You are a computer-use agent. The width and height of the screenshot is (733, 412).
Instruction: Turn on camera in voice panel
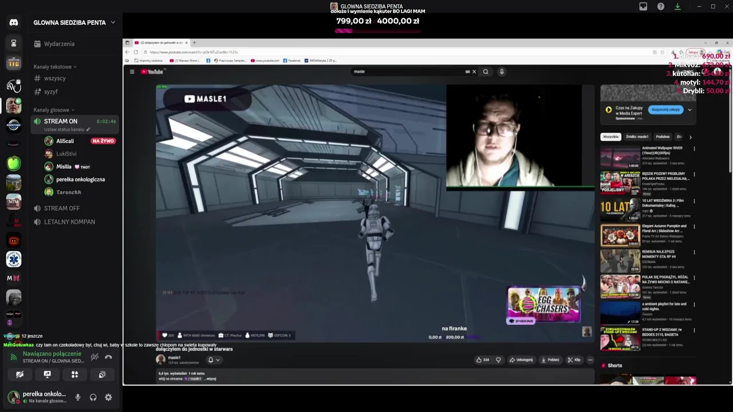click(19, 374)
